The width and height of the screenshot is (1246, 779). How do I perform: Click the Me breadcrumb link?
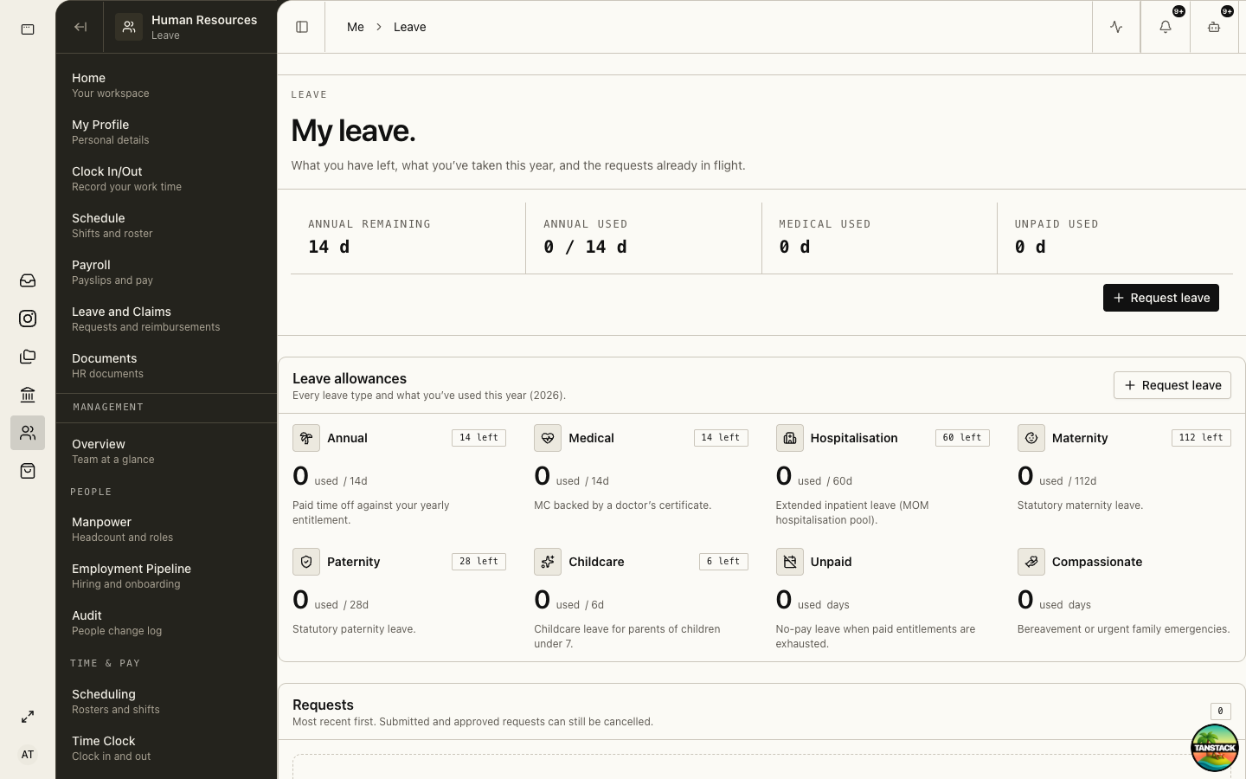[x=356, y=27]
